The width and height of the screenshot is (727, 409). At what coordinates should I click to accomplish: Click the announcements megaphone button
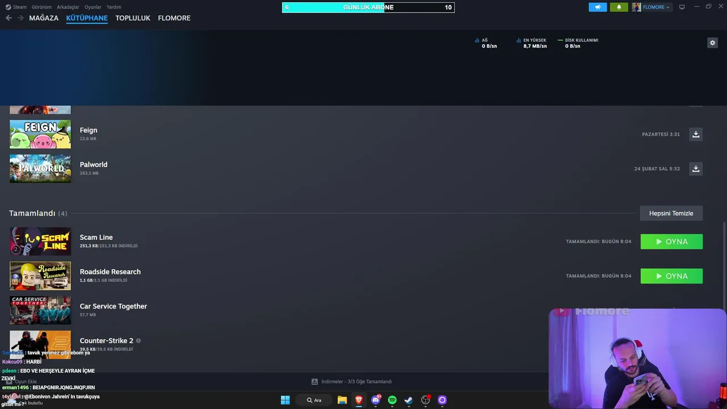pyautogui.click(x=598, y=7)
